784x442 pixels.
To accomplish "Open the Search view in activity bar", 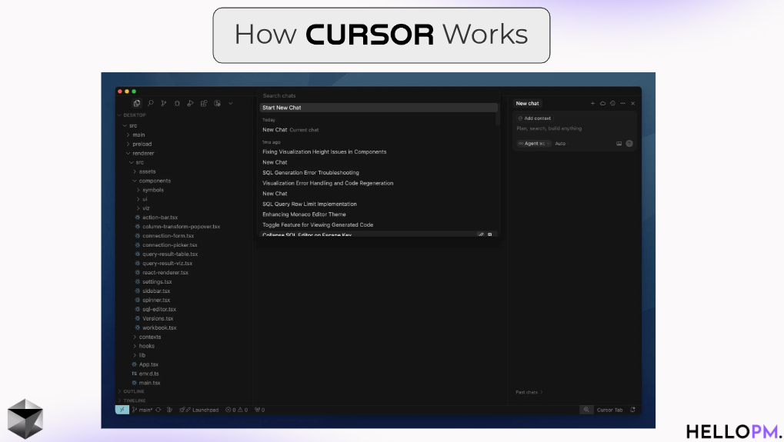I will [151, 103].
